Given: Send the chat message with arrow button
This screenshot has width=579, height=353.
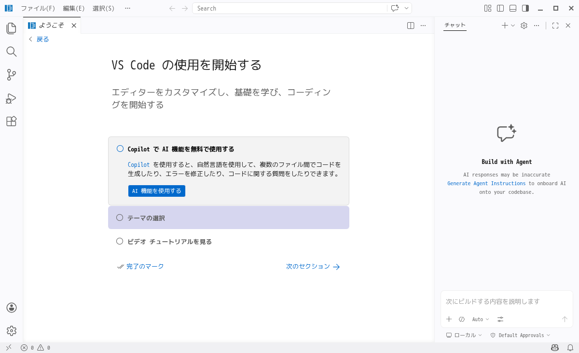Looking at the screenshot, I should 565,319.
